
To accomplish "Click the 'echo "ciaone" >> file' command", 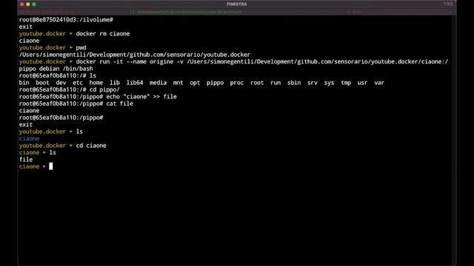I will pyautogui.click(x=141, y=97).
